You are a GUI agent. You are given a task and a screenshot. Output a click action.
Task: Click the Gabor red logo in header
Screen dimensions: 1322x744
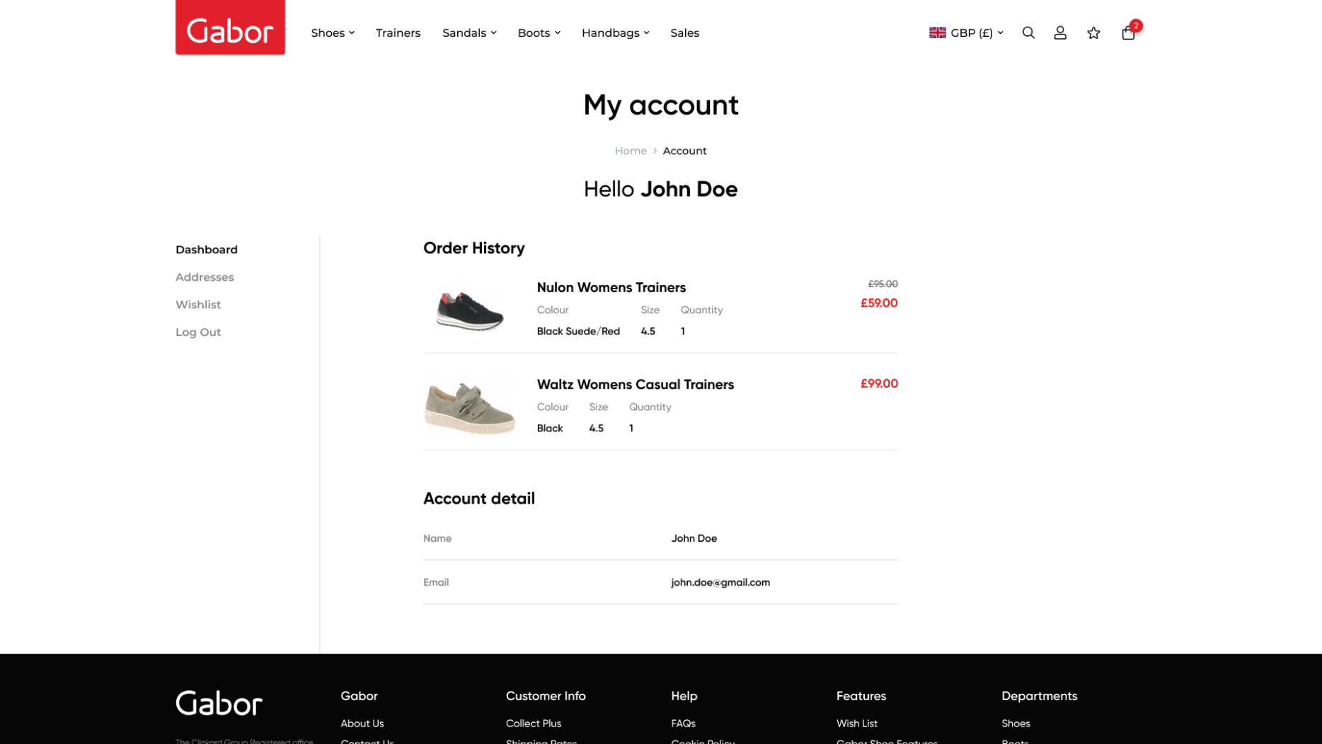230,27
